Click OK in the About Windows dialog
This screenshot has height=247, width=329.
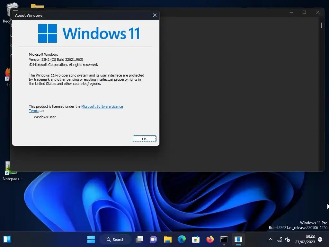(145, 139)
